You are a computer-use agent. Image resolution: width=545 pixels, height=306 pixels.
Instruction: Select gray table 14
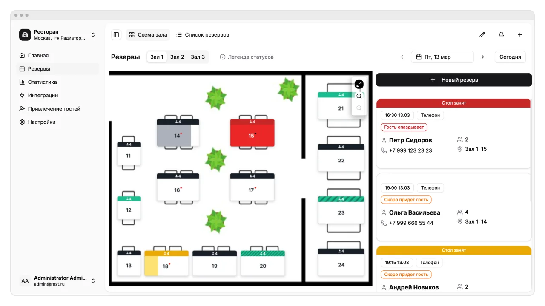[x=178, y=133]
